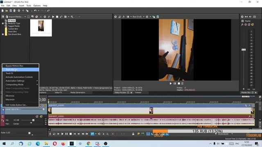Switch to the Media Generators tab
The width and height of the screenshot is (262, 147).
coord(78,93)
